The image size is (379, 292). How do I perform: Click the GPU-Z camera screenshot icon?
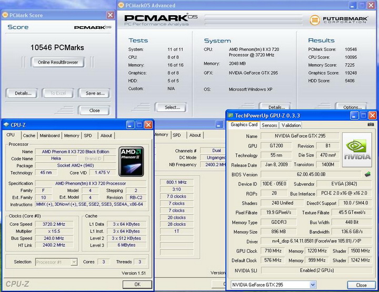pos(371,124)
